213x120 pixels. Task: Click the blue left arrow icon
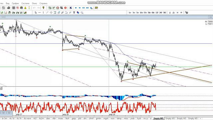pos(76,8)
